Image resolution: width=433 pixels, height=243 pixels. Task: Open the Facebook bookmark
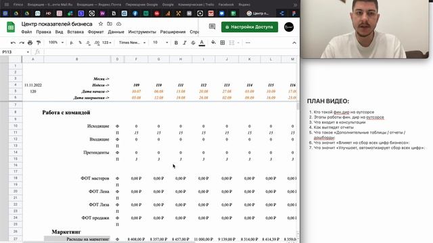pos(226,5)
